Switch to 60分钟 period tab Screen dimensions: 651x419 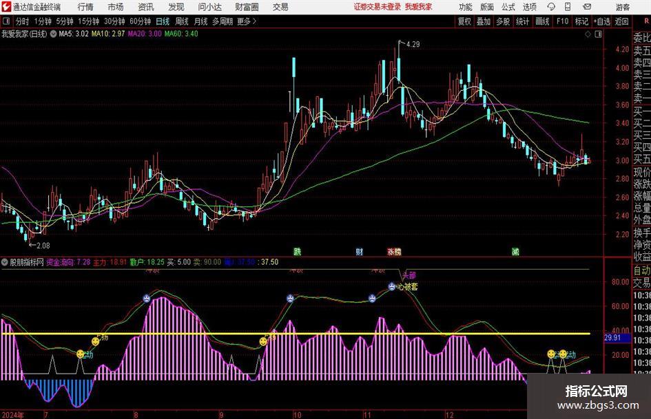140,21
